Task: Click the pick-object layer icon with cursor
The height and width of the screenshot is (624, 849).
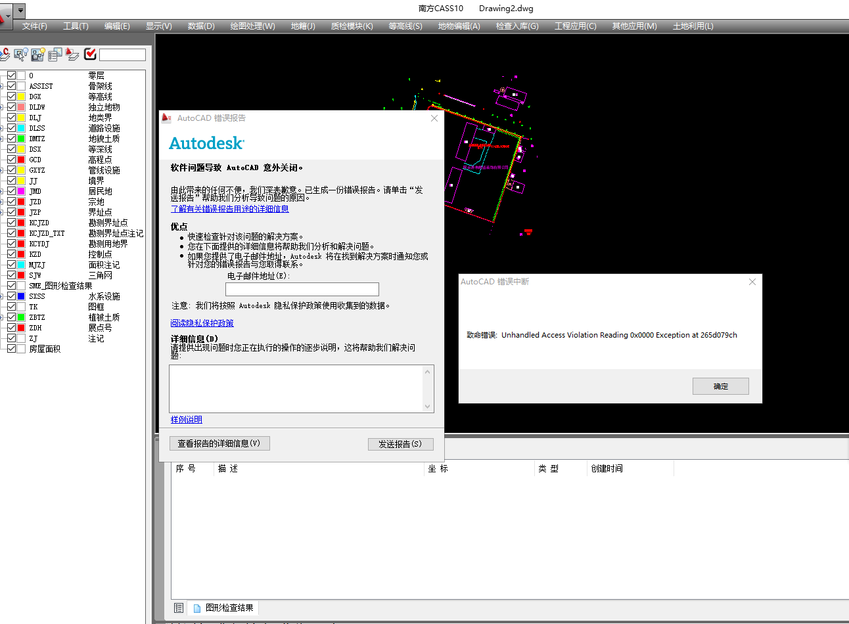Action: 21,55
